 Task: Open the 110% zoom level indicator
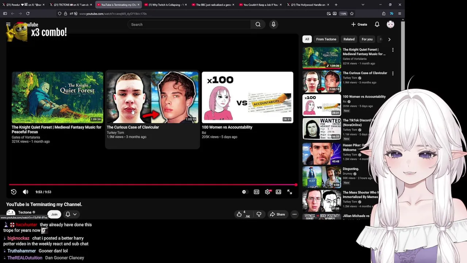[x=343, y=14]
